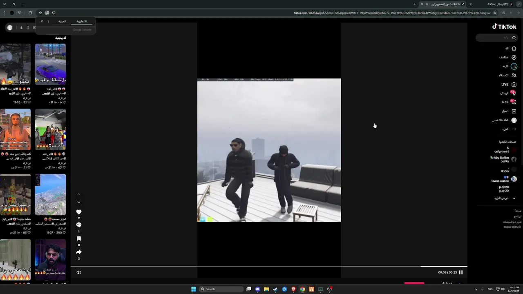Open File Explorer from the taskbar
Viewport: 523px width, 294px height.
(x=266, y=289)
